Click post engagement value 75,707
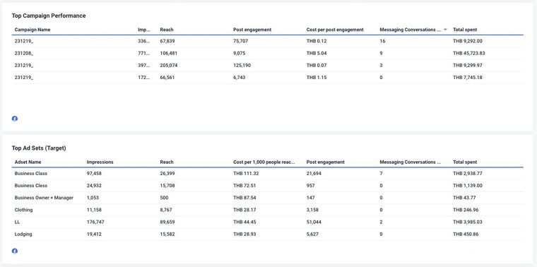 pyautogui.click(x=241, y=41)
